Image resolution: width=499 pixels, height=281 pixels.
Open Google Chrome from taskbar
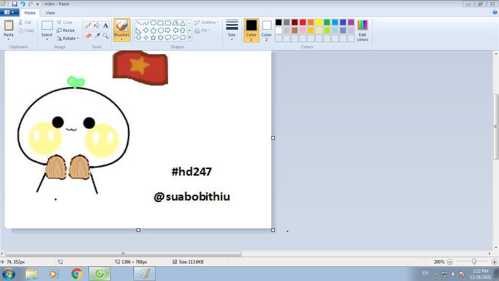[77, 274]
